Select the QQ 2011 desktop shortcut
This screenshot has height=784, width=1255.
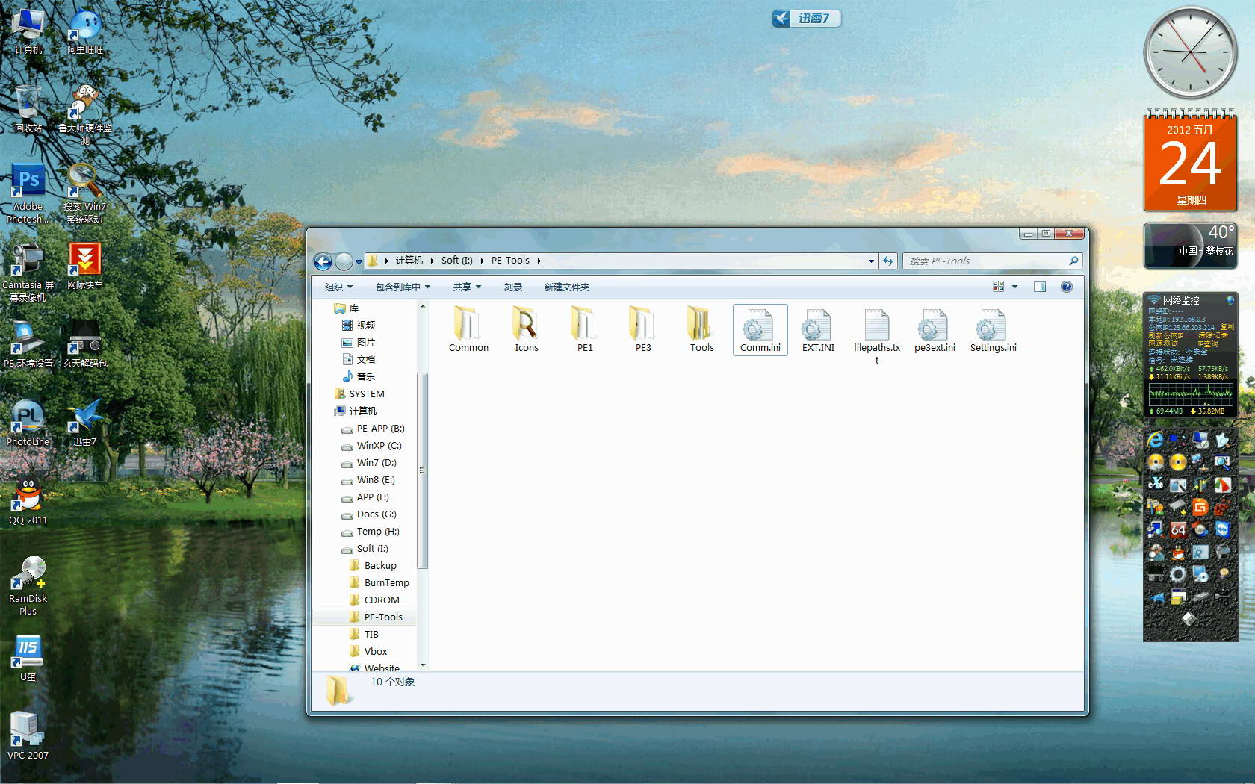[28, 501]
